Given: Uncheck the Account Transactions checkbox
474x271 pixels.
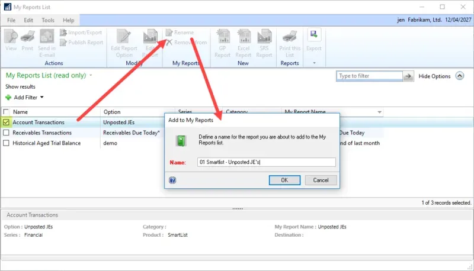Looking at the screenshot, I should coord(7,122).
